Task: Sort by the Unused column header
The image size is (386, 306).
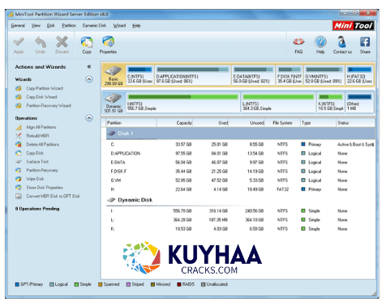Action: click(247, 123)
